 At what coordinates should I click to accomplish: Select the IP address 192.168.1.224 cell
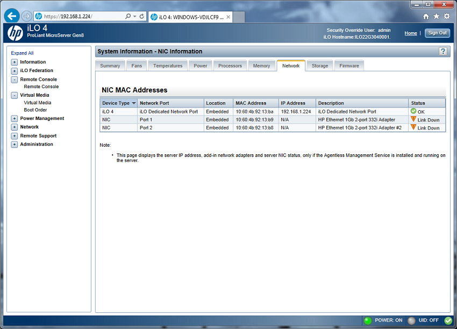click(x=297, y=112)
